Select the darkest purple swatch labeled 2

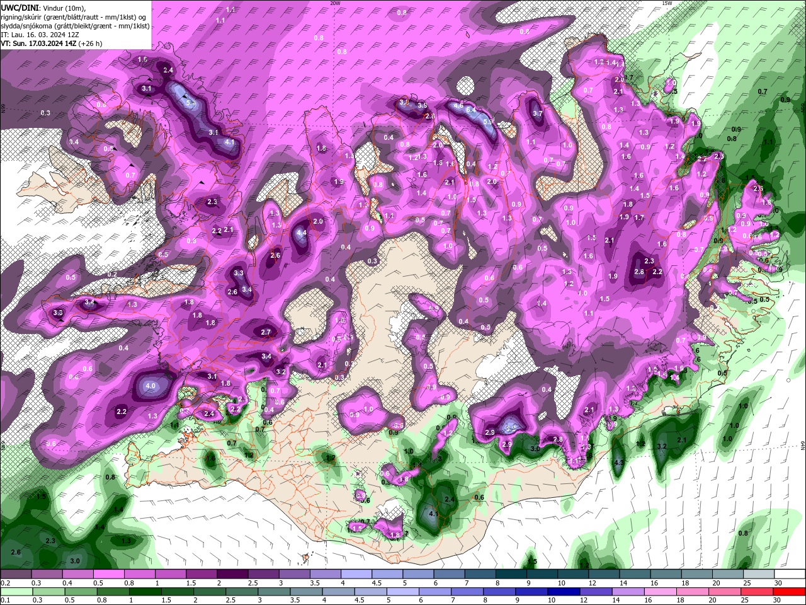coord(232,574)
